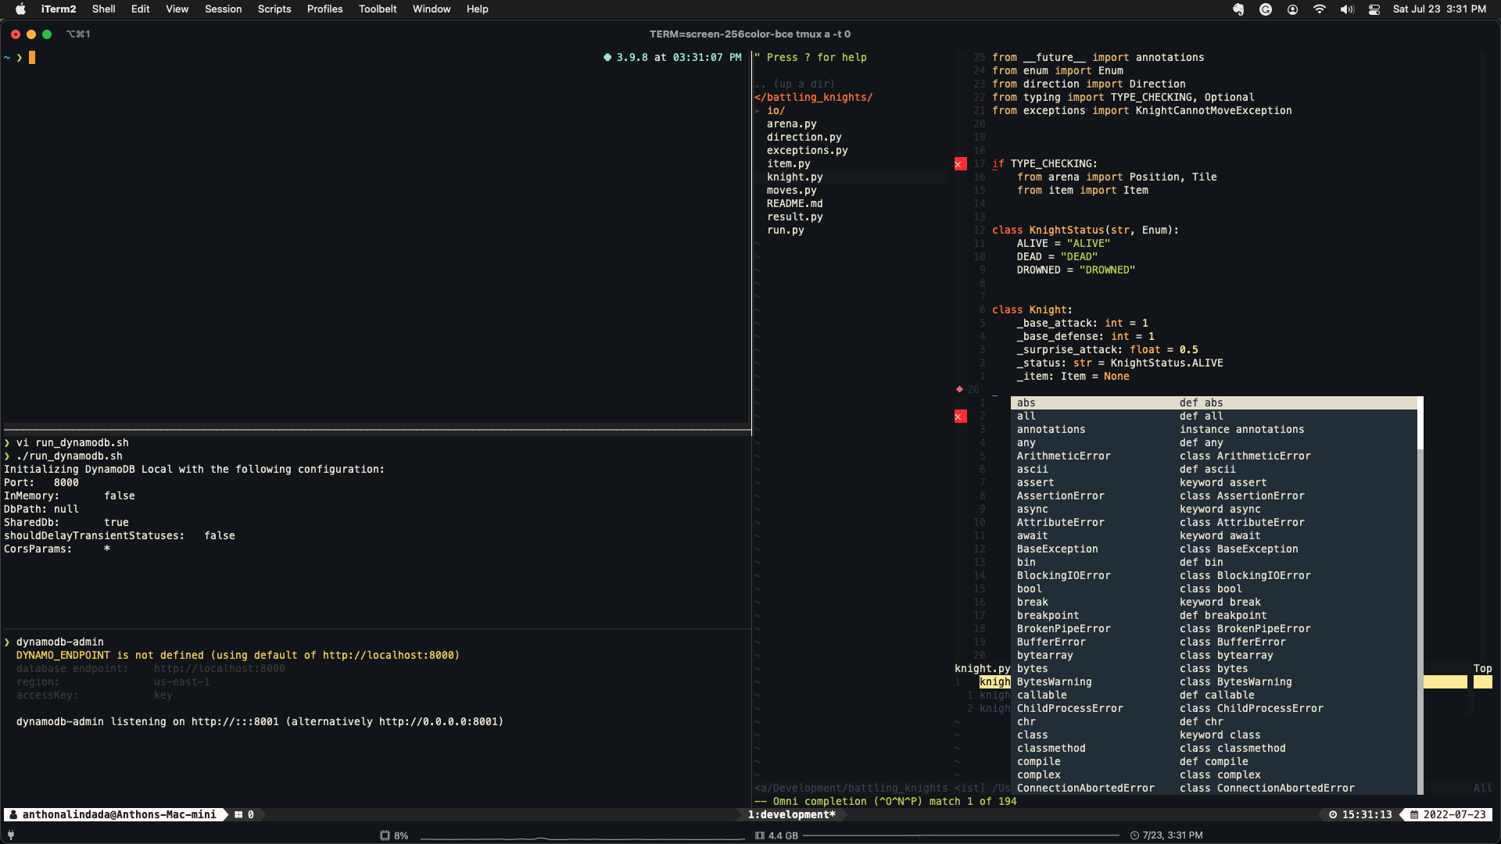Open the Toolbelt menu
Image resolution: width=1501 pixels, height=844 pixels.
(378, 9)
